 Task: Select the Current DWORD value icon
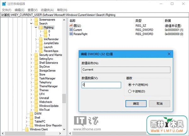tap(71, 30)
